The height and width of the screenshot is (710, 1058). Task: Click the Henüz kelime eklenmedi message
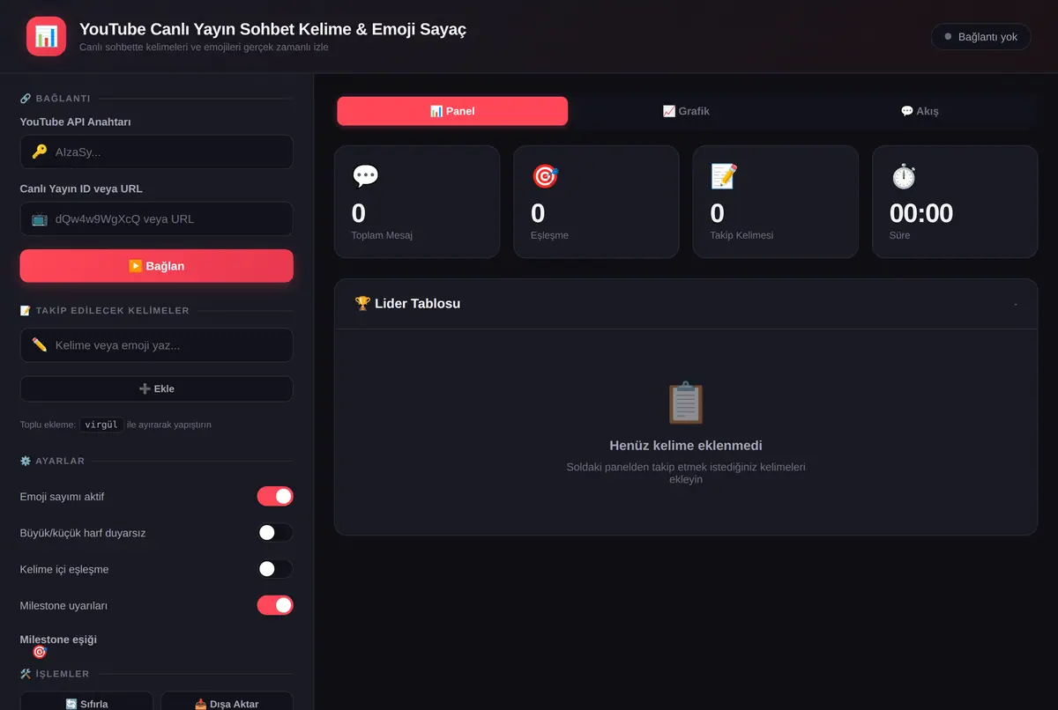tap(686, 446)
